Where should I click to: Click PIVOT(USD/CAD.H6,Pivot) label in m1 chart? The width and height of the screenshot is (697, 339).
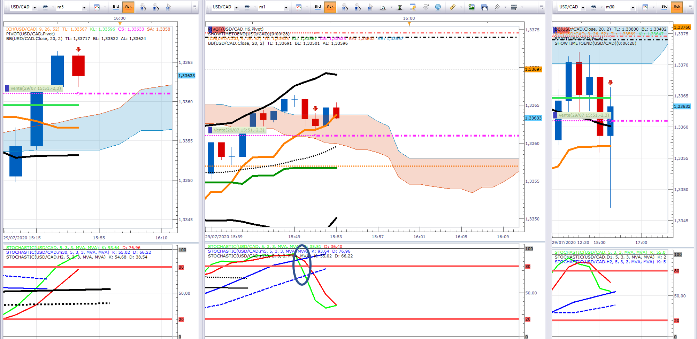click(x=236, y=29)
